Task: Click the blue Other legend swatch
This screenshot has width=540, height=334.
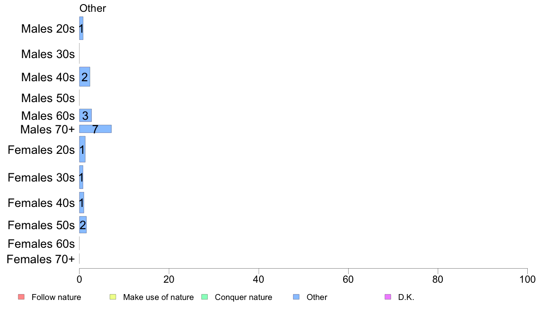Action: click(x=296, y=297)
